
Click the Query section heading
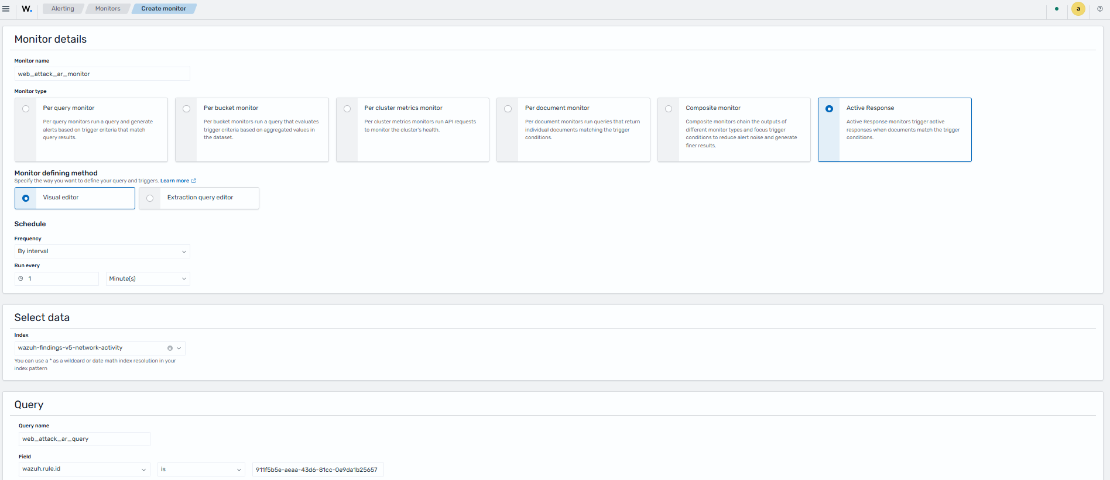[x=29, y=405]
